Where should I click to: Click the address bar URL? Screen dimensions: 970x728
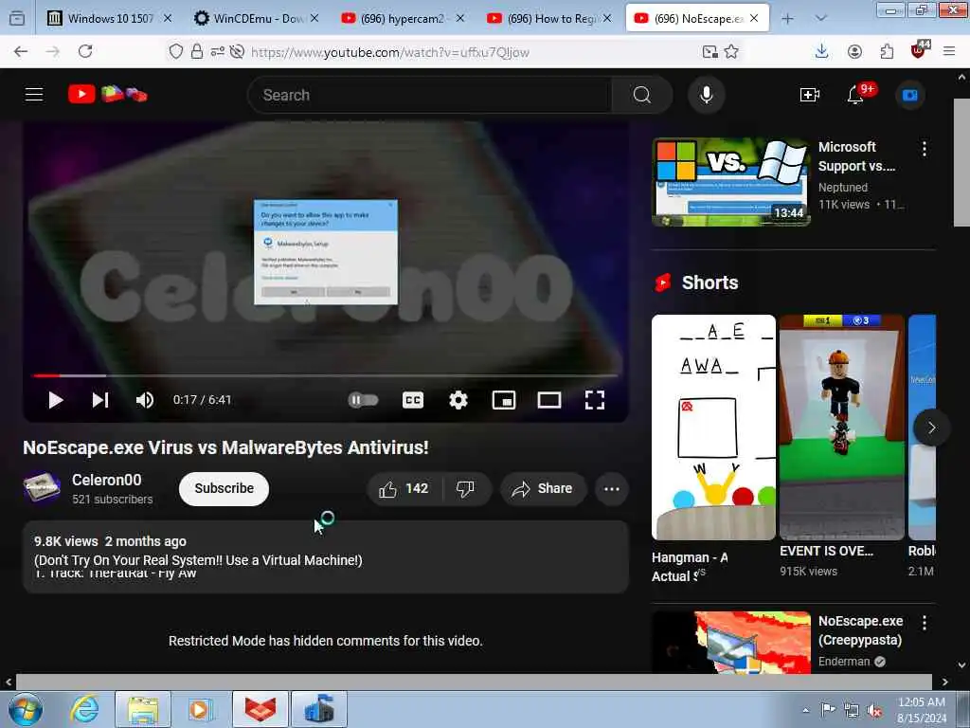(x=389, y=52)
